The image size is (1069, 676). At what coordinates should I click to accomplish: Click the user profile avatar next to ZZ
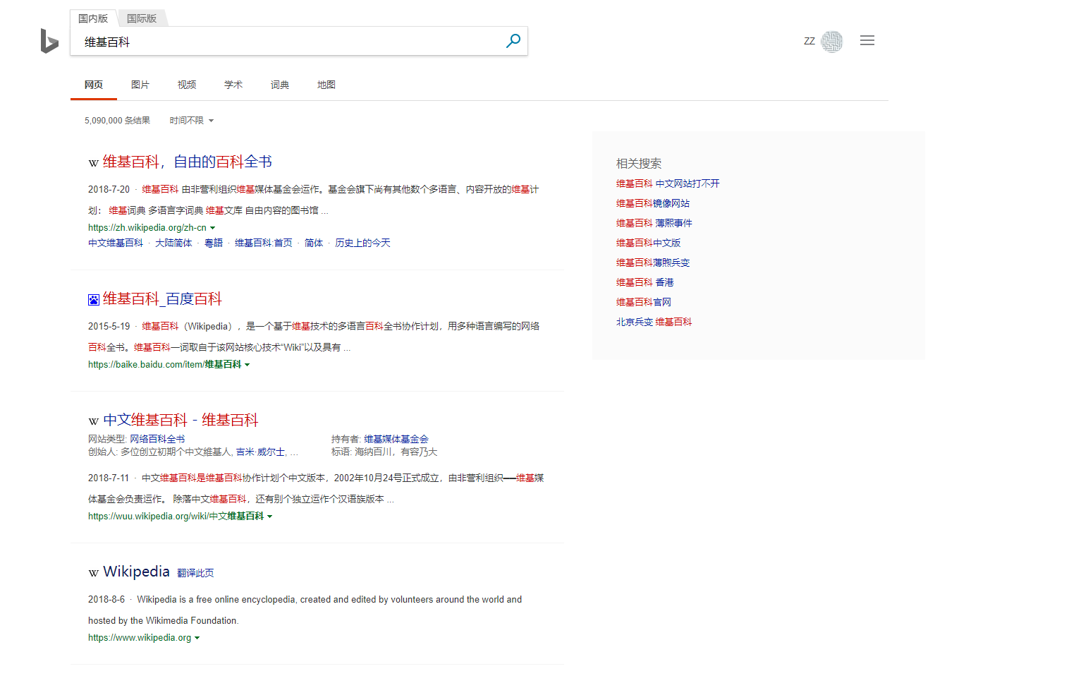click(x=832, y=41)
